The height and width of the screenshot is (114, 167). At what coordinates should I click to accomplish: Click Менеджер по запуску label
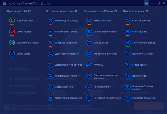click(67, 21)
